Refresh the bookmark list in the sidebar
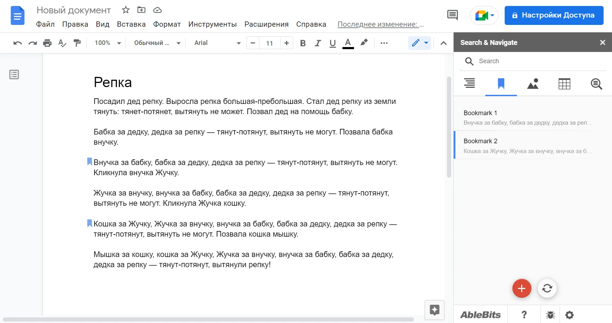The width and height of the screenshot is (612, 323). pyautogui.click(x=547, y=289)
